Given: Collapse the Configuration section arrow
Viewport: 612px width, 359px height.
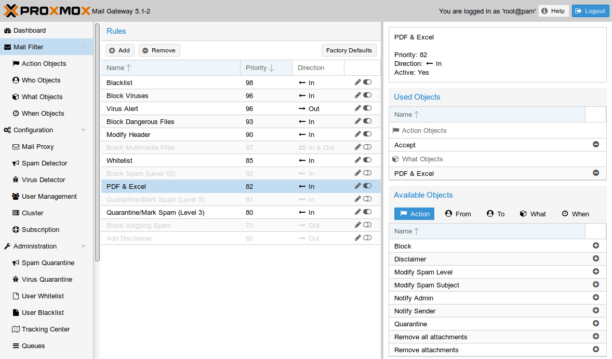Looking at the screenshot, I should pos(83,130).
